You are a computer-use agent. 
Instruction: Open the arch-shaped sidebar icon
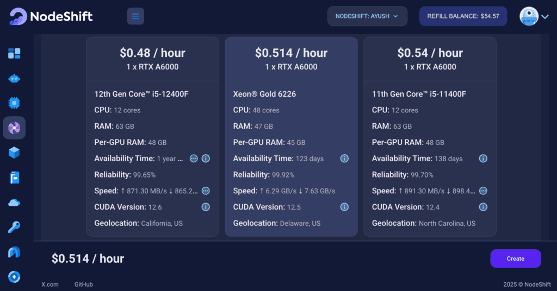point(14,252)
